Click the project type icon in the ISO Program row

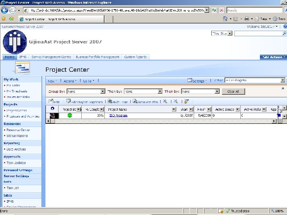[x=53, y=115]
